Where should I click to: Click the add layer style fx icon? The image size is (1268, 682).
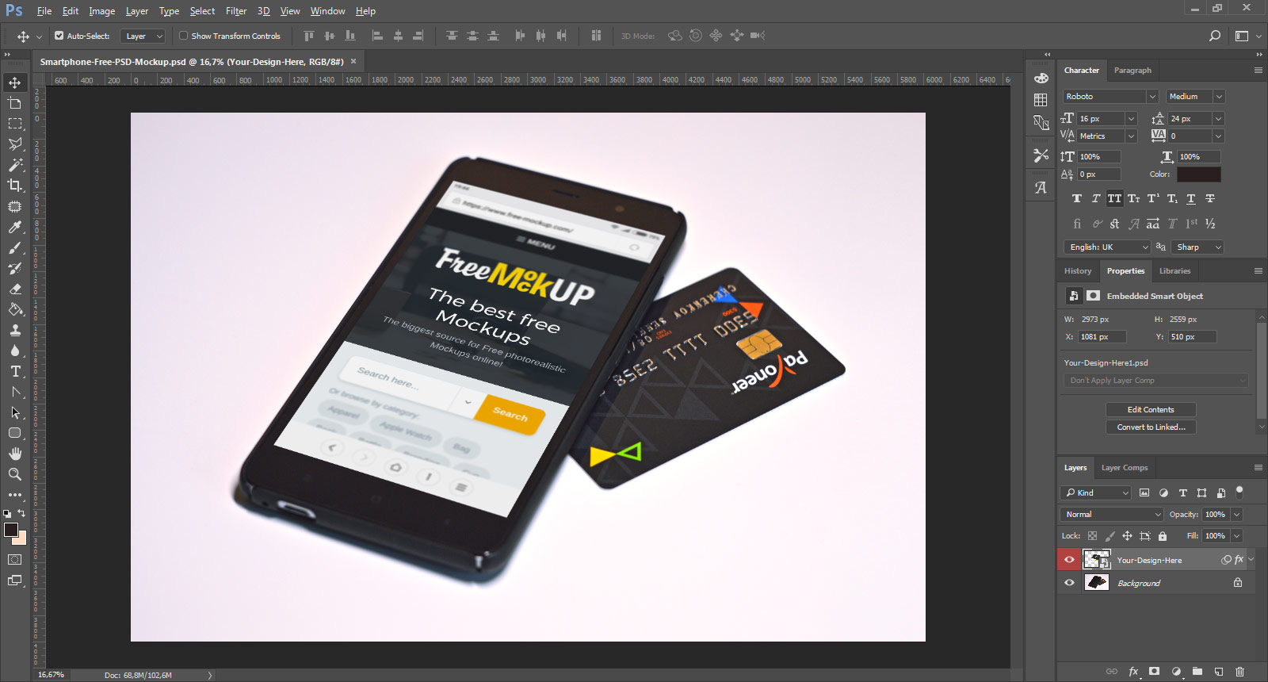1133,671
